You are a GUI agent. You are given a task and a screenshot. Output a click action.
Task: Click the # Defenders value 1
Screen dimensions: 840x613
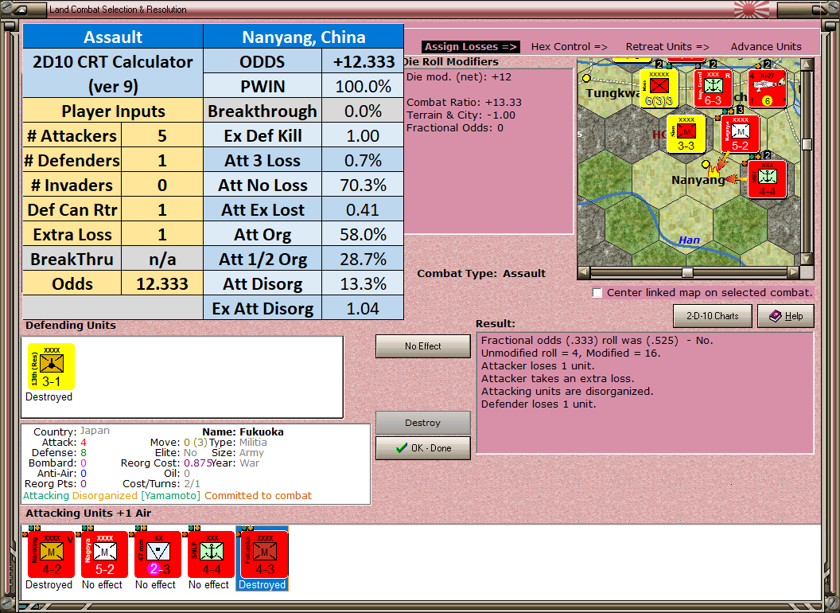(161, 160)
